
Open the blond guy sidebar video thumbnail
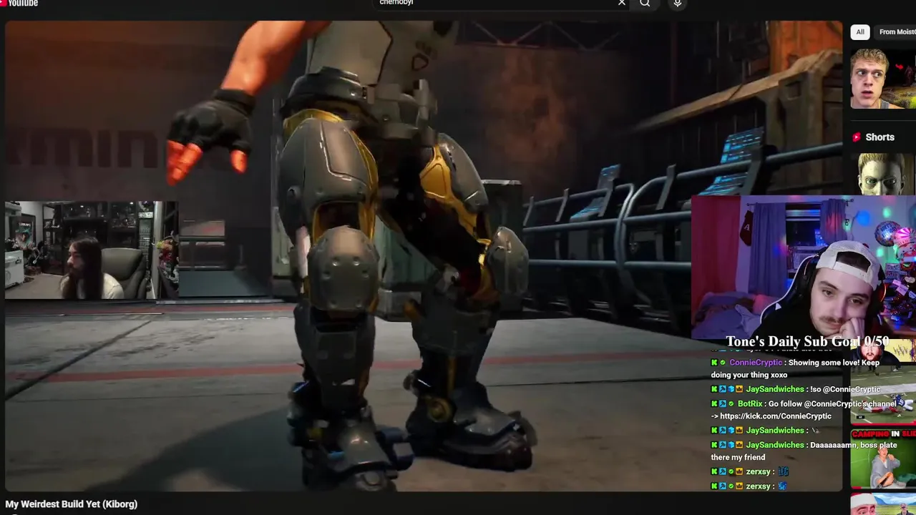tap(883, 78)
